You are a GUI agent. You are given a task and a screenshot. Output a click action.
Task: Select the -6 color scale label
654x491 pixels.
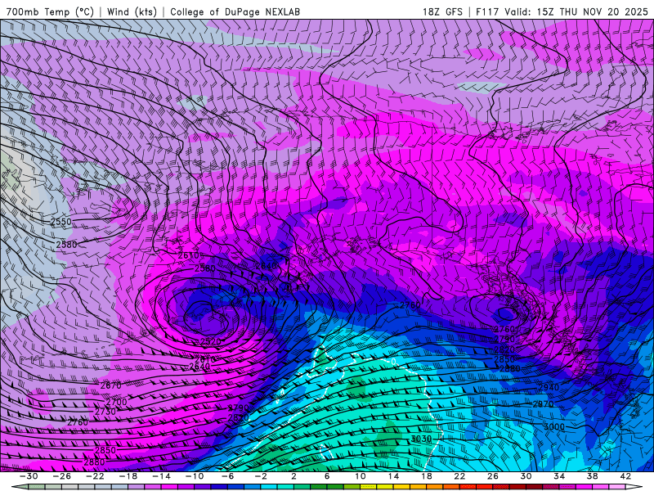coord(227,476)
